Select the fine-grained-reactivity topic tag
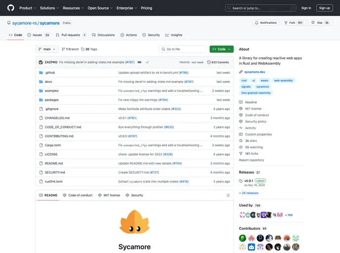 point(256,93)
